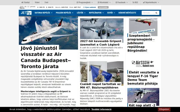The height and width of the screenshot is (112, 180).
Task: Open the Két nap alatt headline
Action: (142, 105)
